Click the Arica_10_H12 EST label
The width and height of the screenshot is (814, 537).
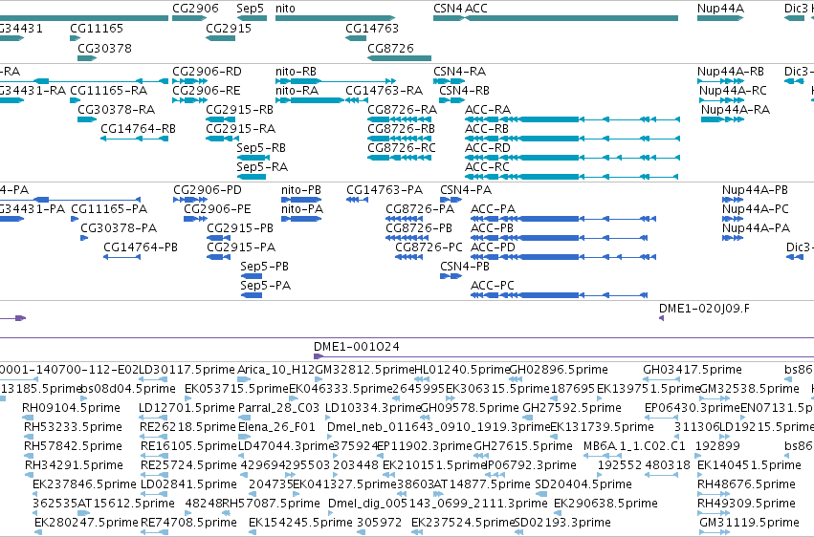tap(276, 370)
